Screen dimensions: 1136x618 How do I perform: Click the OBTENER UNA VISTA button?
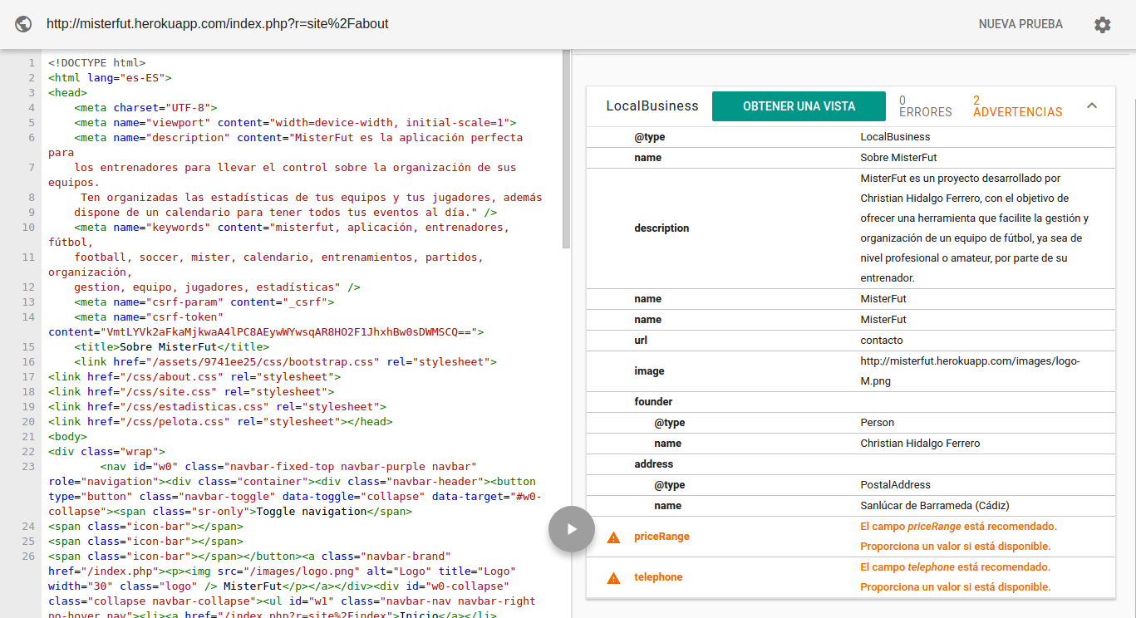[x=799, y=106]
